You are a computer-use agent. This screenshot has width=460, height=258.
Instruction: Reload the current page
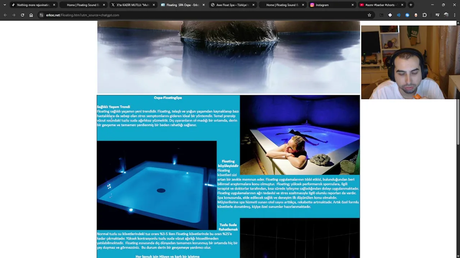pos(22,15)
